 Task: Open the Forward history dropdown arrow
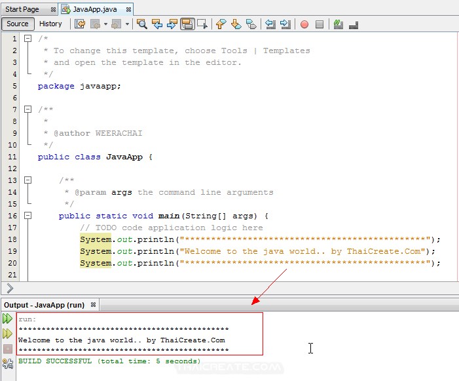(x=127, y=24)
